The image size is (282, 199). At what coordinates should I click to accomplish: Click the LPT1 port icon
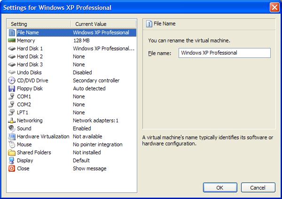[12, 112]
